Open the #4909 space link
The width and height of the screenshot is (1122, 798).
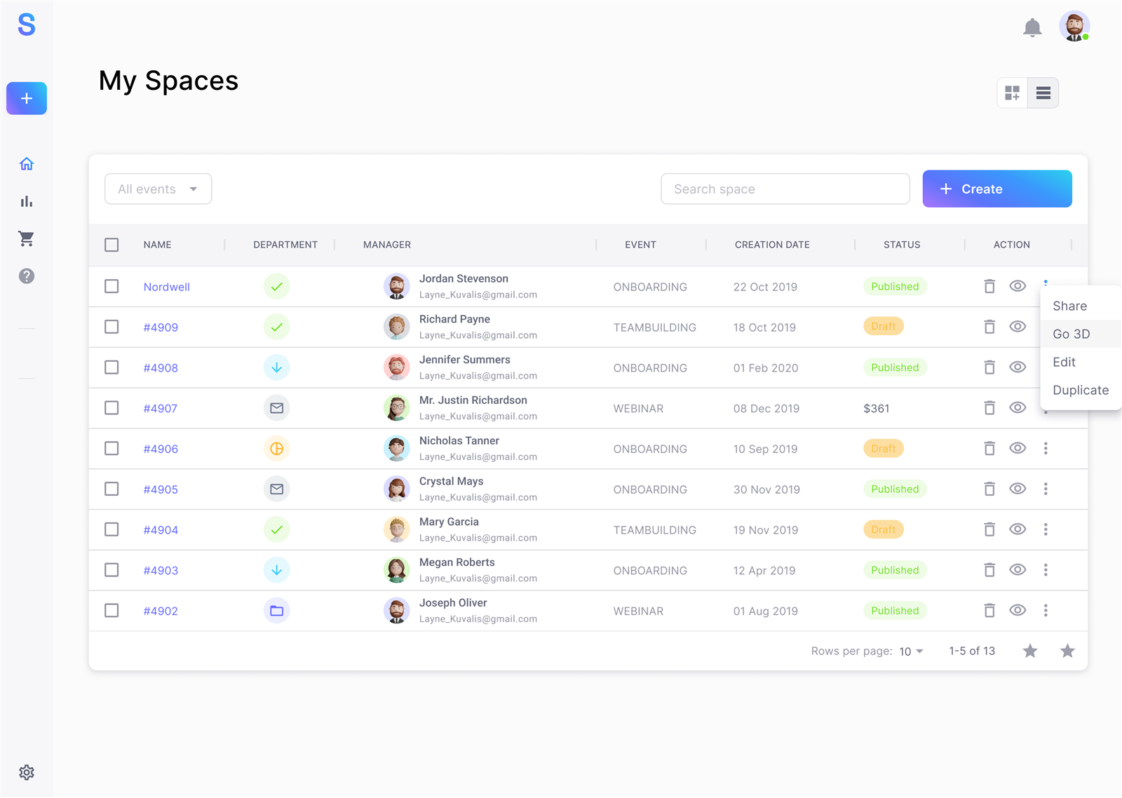coord(161,327)
